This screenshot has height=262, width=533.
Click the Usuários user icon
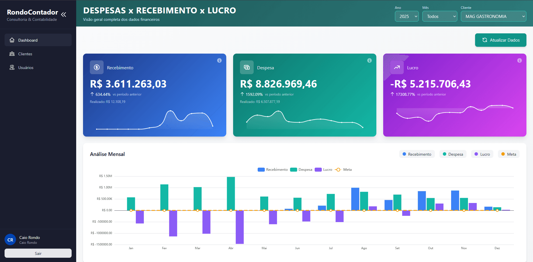click(12, 67)
